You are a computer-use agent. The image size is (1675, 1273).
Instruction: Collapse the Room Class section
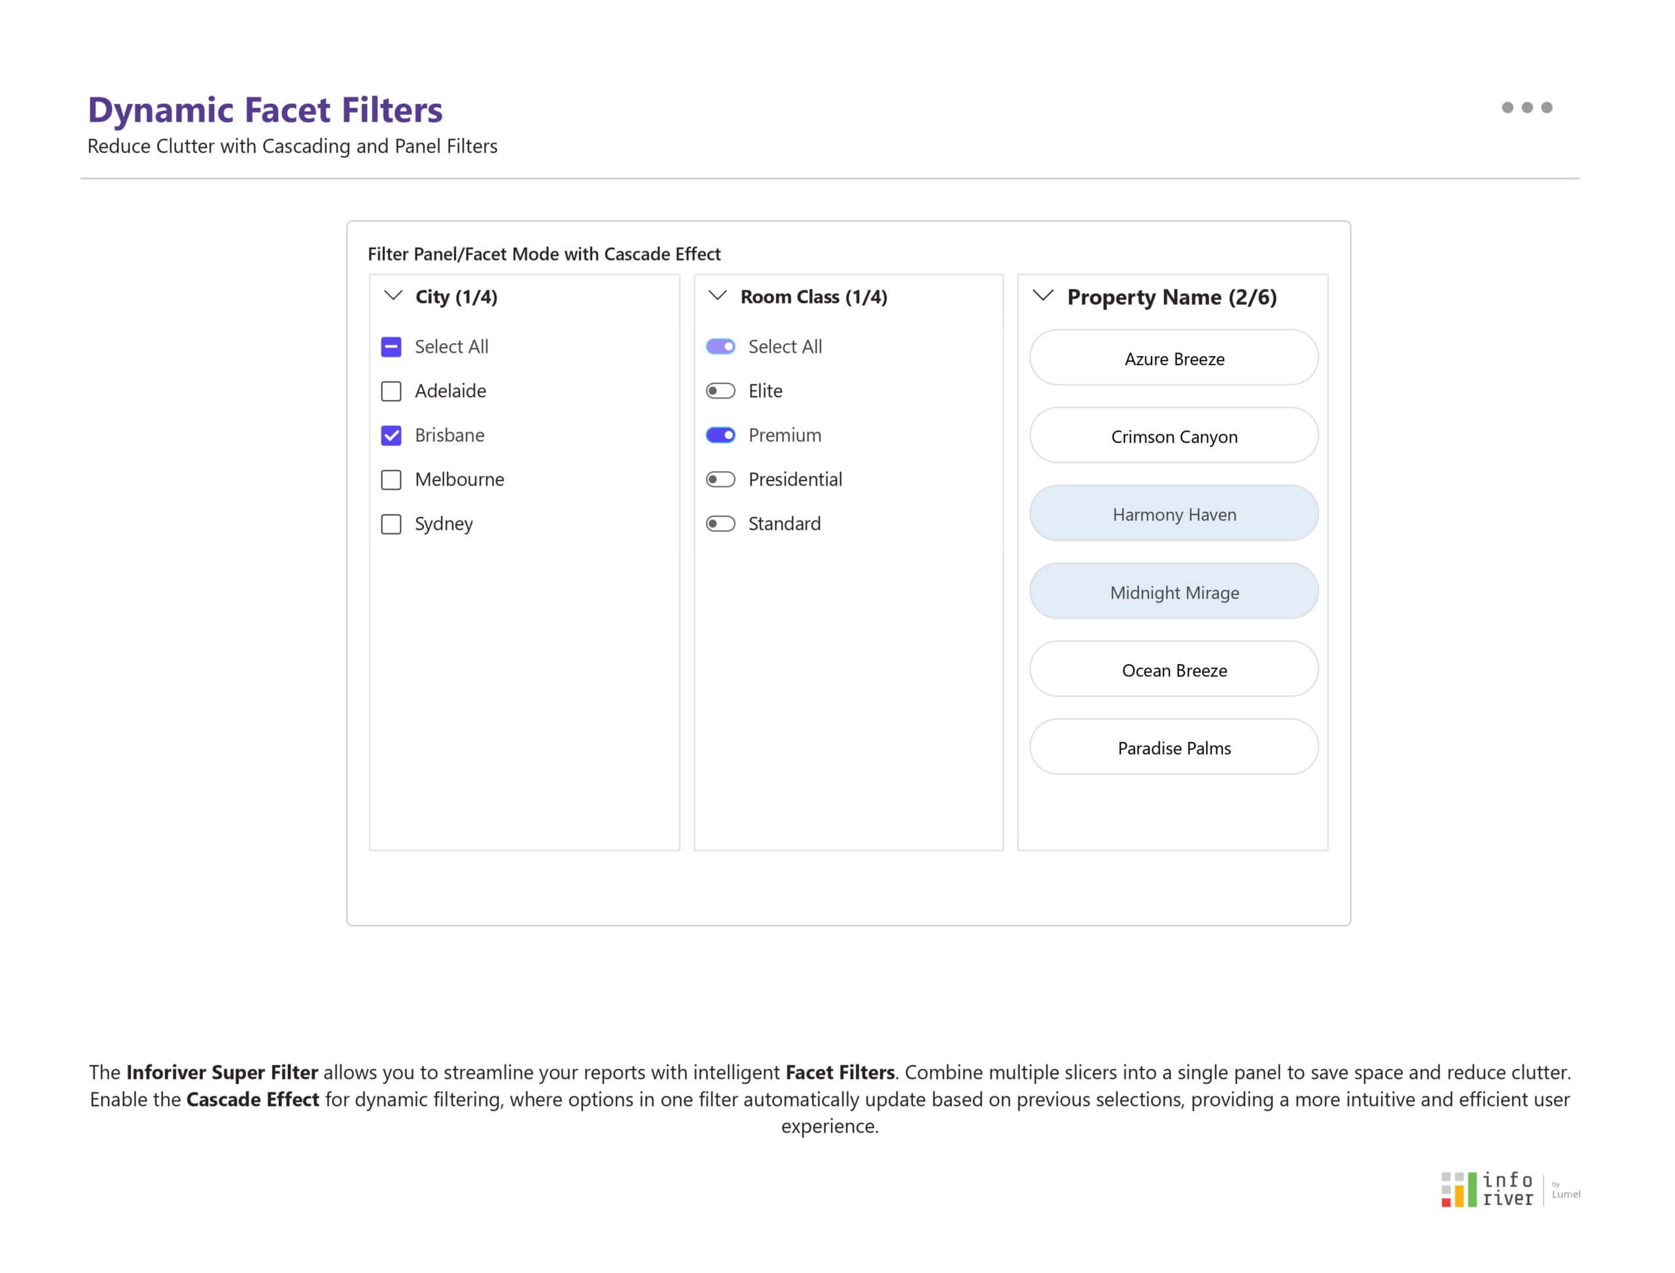tap(717, 296)
